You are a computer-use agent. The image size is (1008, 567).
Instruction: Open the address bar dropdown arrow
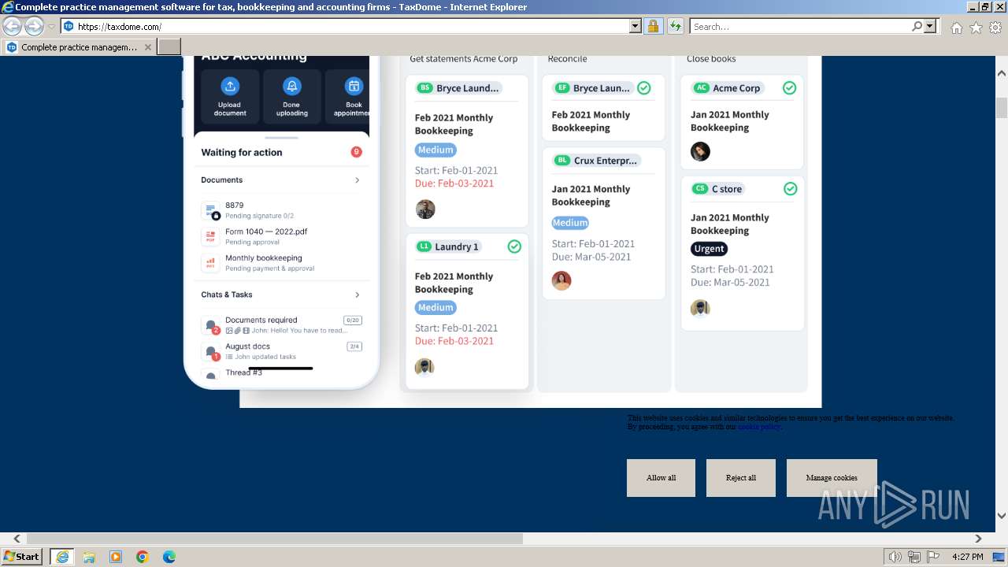tap(636, 26)
